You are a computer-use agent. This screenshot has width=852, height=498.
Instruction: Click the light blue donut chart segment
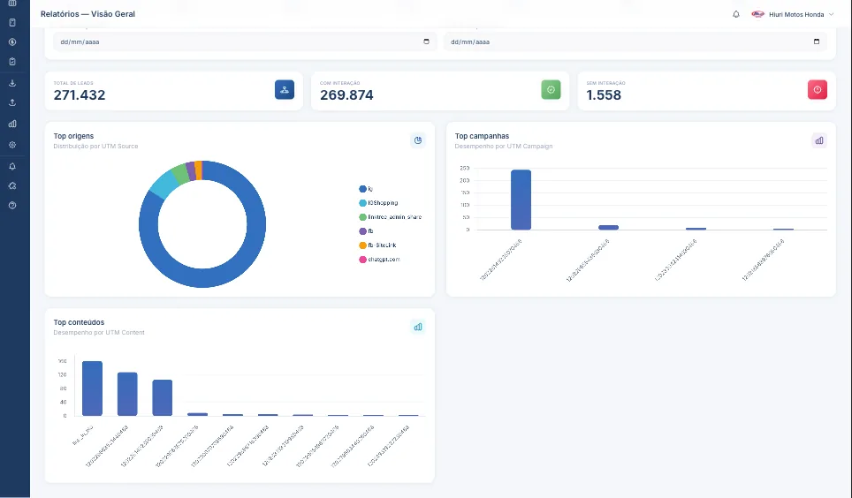point(164,185)
